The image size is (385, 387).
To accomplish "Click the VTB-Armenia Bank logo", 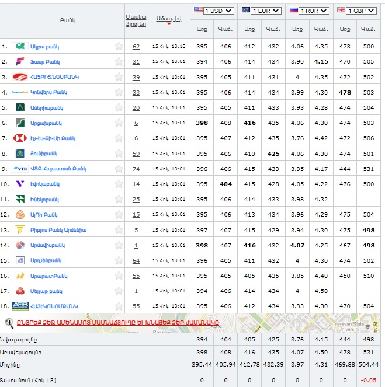I will click(x=21, y=169).
